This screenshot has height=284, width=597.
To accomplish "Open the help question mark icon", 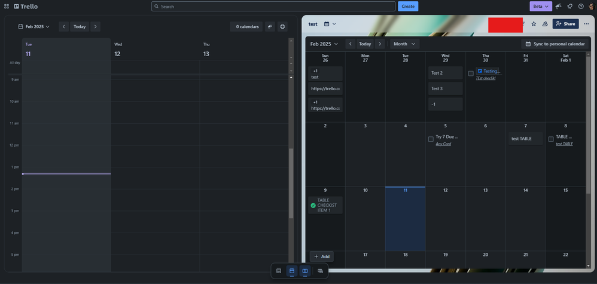I will [581, 6].
